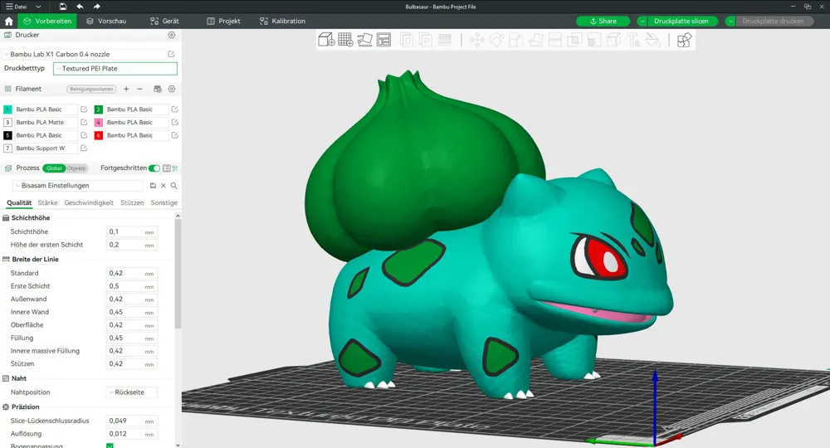Open the arrow beside Druckplatte drucken
The image size is (830, 448).
pyautogui.click(x=730, y=22)
